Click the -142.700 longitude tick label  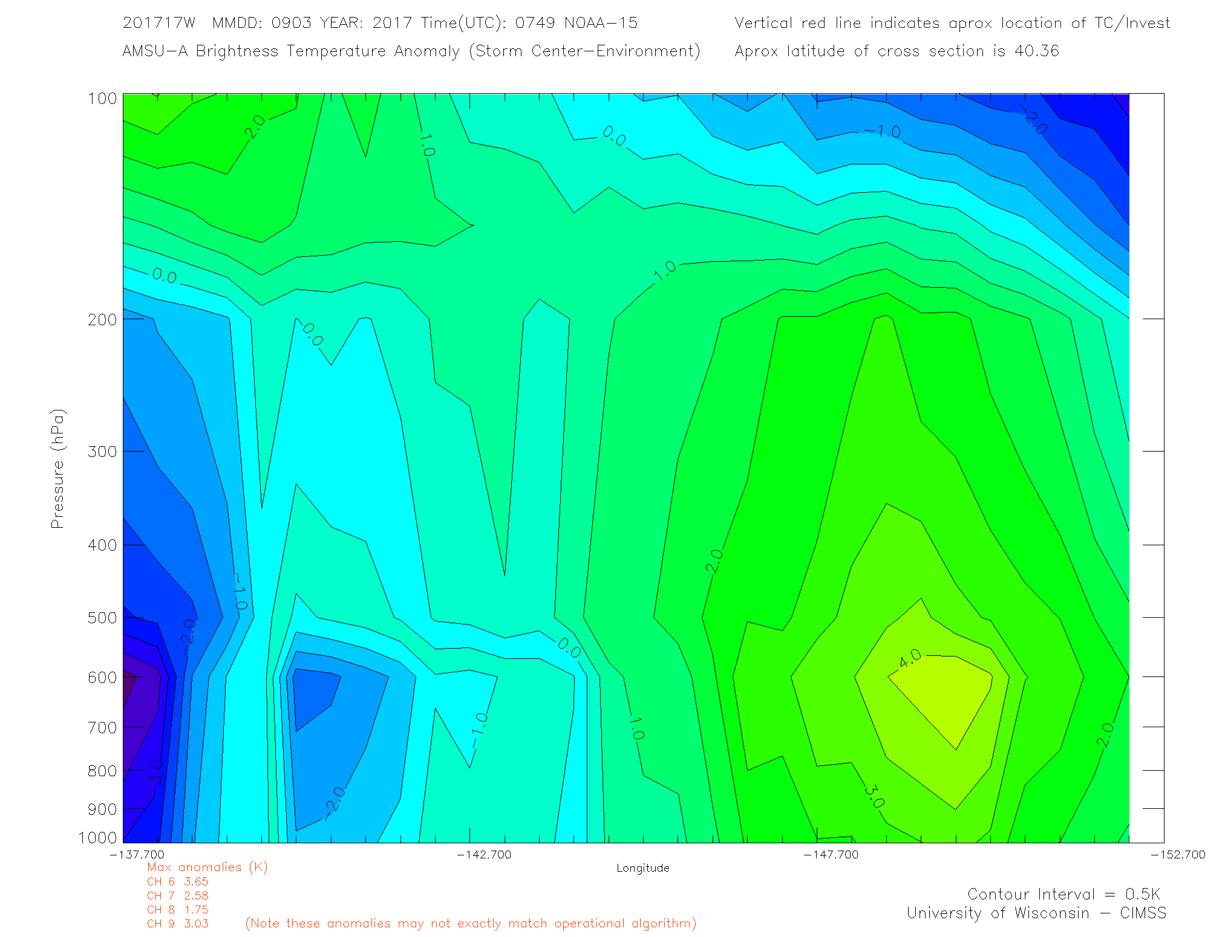(x=484, y=855)
